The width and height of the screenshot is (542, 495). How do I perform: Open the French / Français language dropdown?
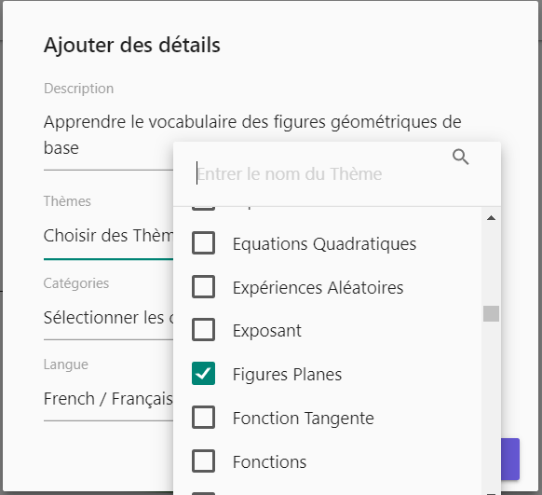pos(108,398)
